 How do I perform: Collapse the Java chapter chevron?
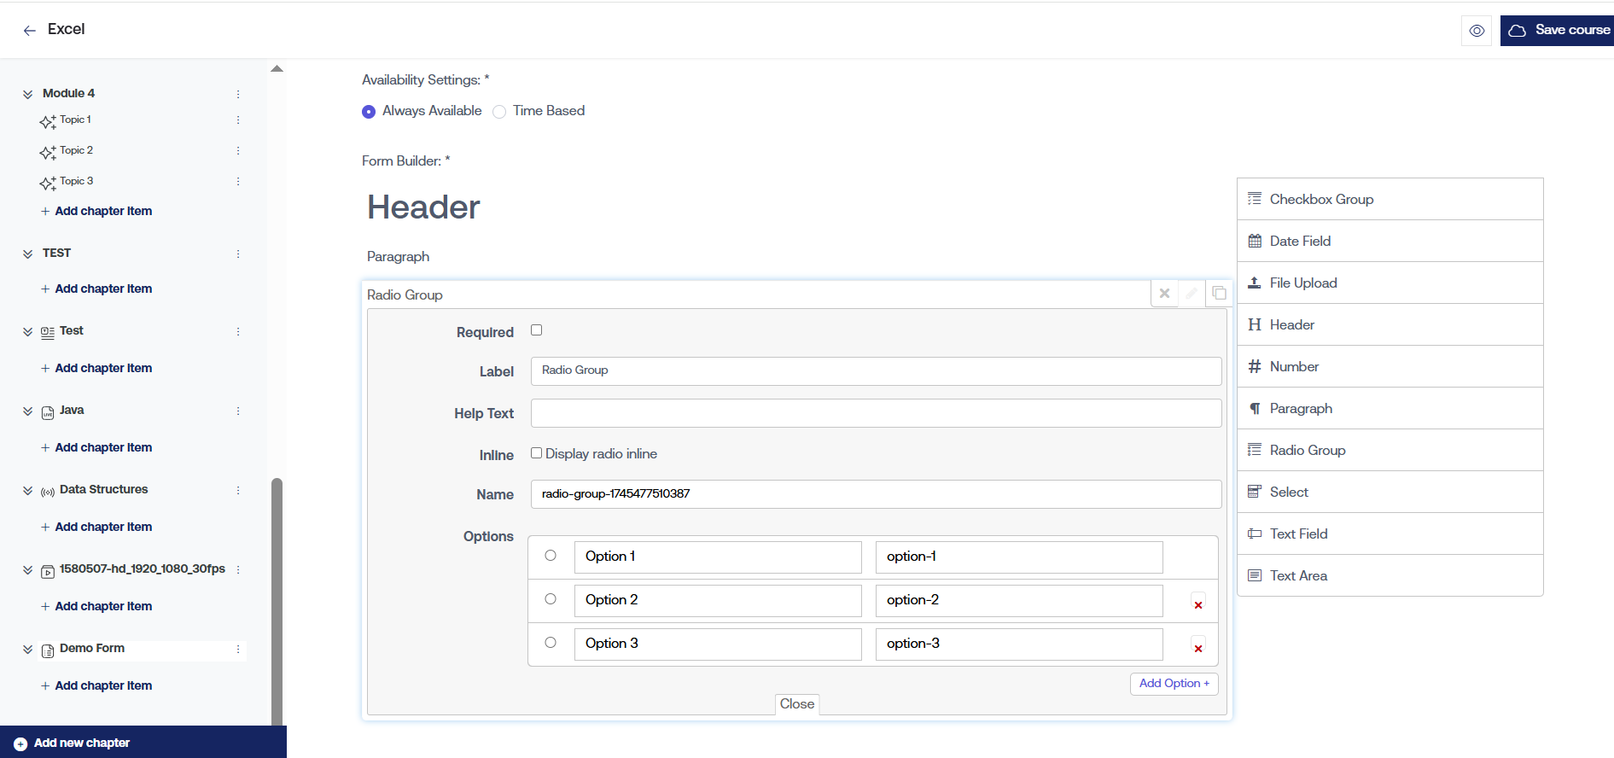pyautogui.click(x=27, y=411)
